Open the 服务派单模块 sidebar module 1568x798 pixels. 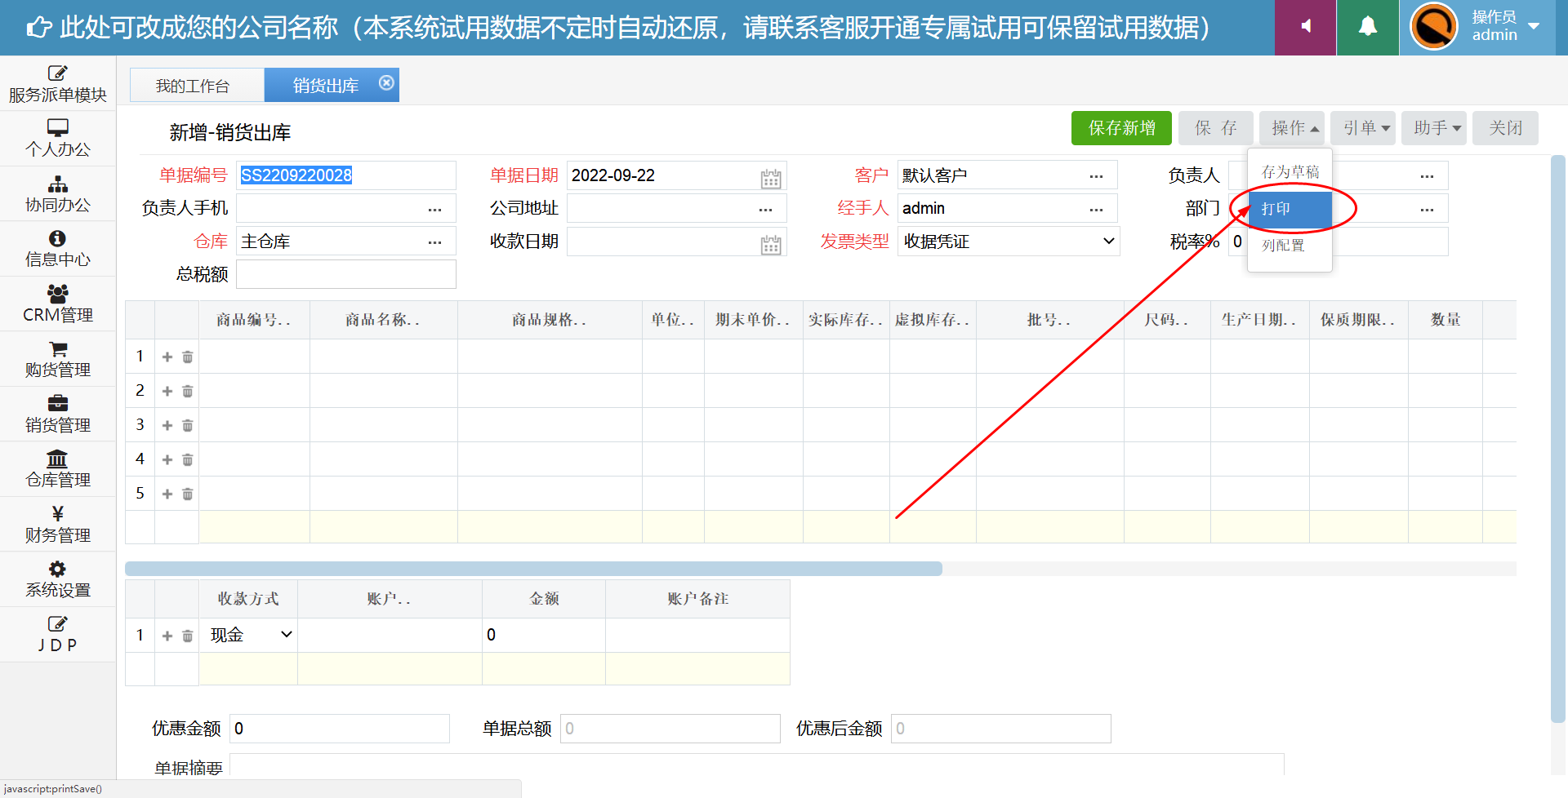coord(57,84)
